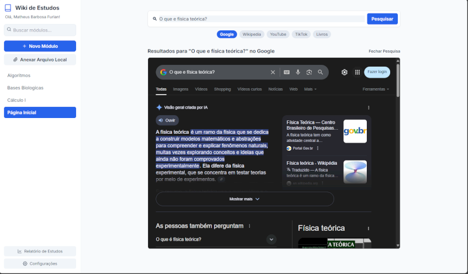Screen dimensions: 468x274
Task: Switch to the Notícias results tab
Action: click(276, 89)
